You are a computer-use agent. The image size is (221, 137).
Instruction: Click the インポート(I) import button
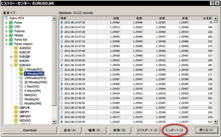(174, 130)
